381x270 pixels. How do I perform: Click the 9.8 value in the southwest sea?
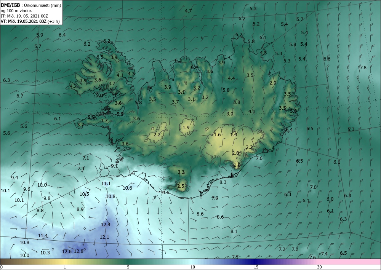[x=47, y=198]
